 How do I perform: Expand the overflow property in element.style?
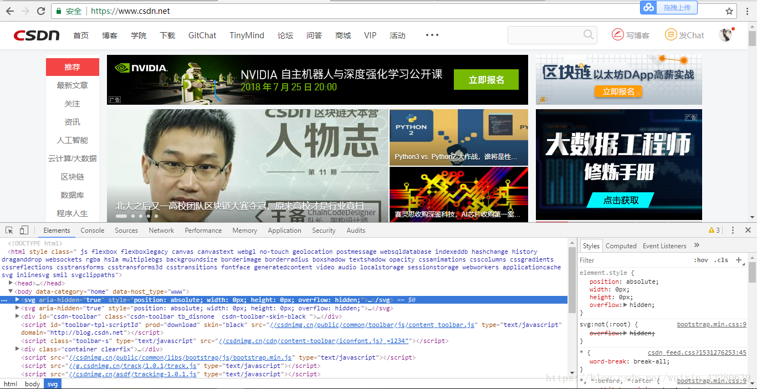[626, 305]
